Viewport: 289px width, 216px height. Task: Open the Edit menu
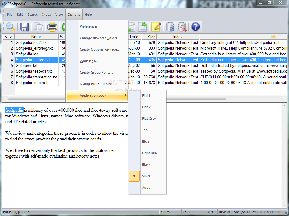[x=20, y=15]
